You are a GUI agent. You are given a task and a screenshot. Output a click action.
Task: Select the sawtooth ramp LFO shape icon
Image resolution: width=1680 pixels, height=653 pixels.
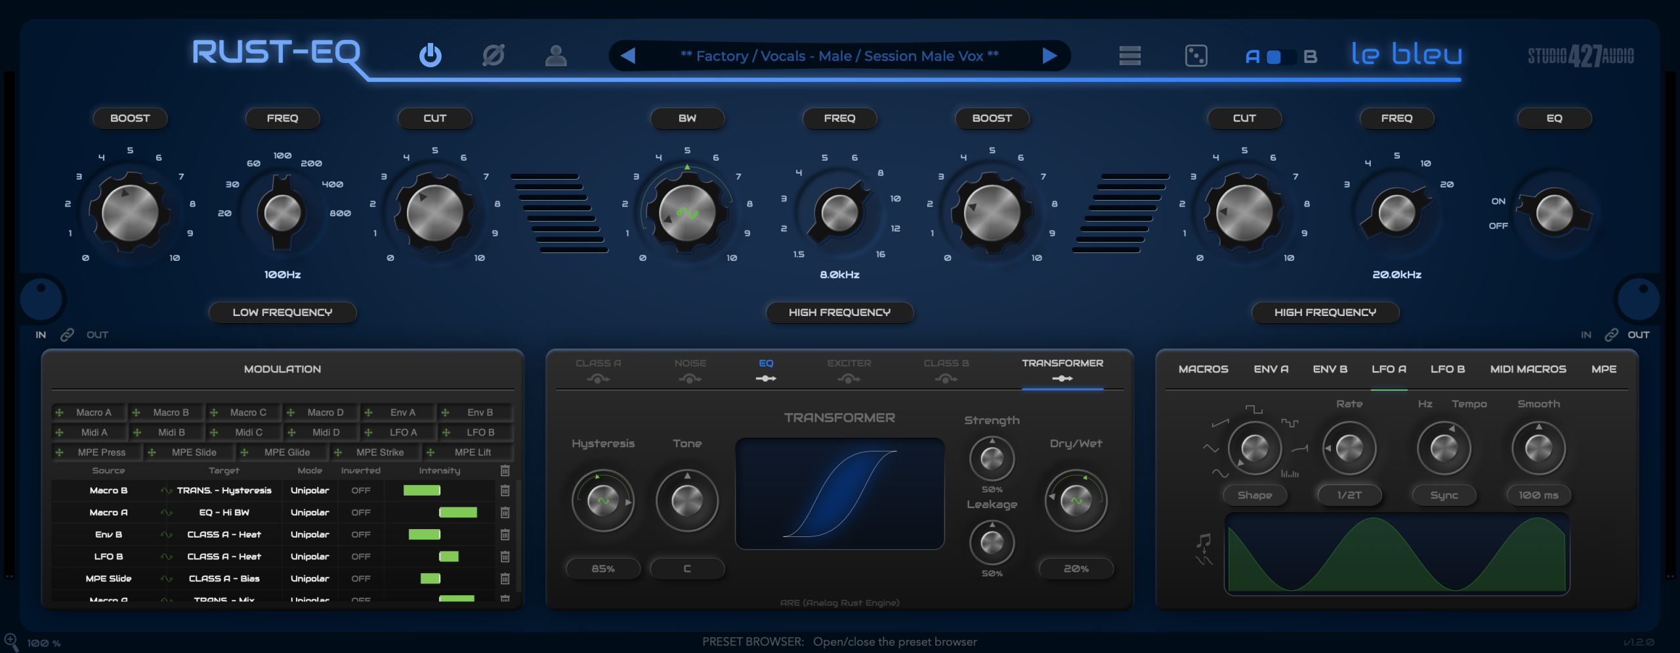click(1220, 423)
